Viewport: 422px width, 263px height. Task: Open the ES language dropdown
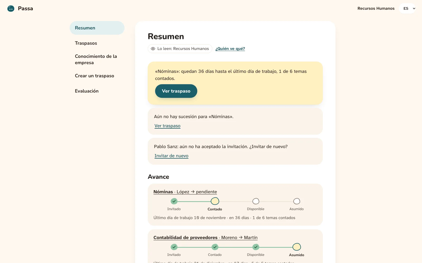click(408, 8)
